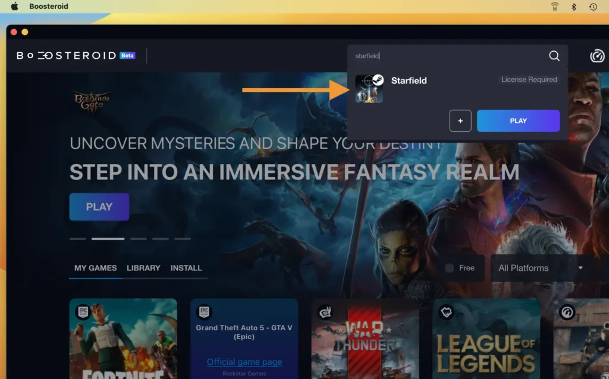
Task: Click the Rockstar Games publisher text
Action: tap(244, 374)
